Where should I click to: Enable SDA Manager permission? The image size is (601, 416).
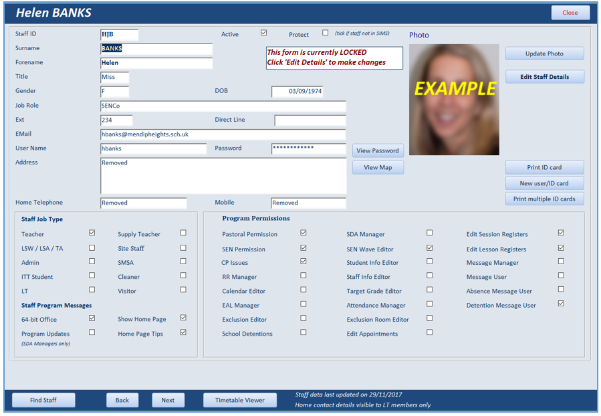tap(430, 233)
